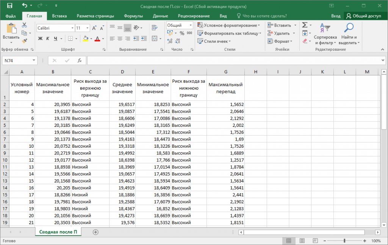Open the Calibri font name dropdown
Screen dimensions: 388x245
click(72, 28)
